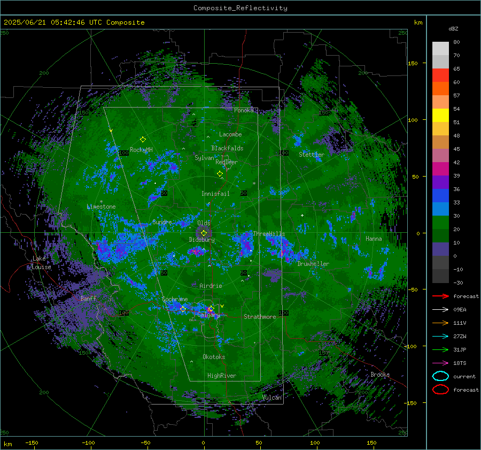Click the RedDeer city label
The height and width of the screenshot is (450, 481).
[227, 162]
